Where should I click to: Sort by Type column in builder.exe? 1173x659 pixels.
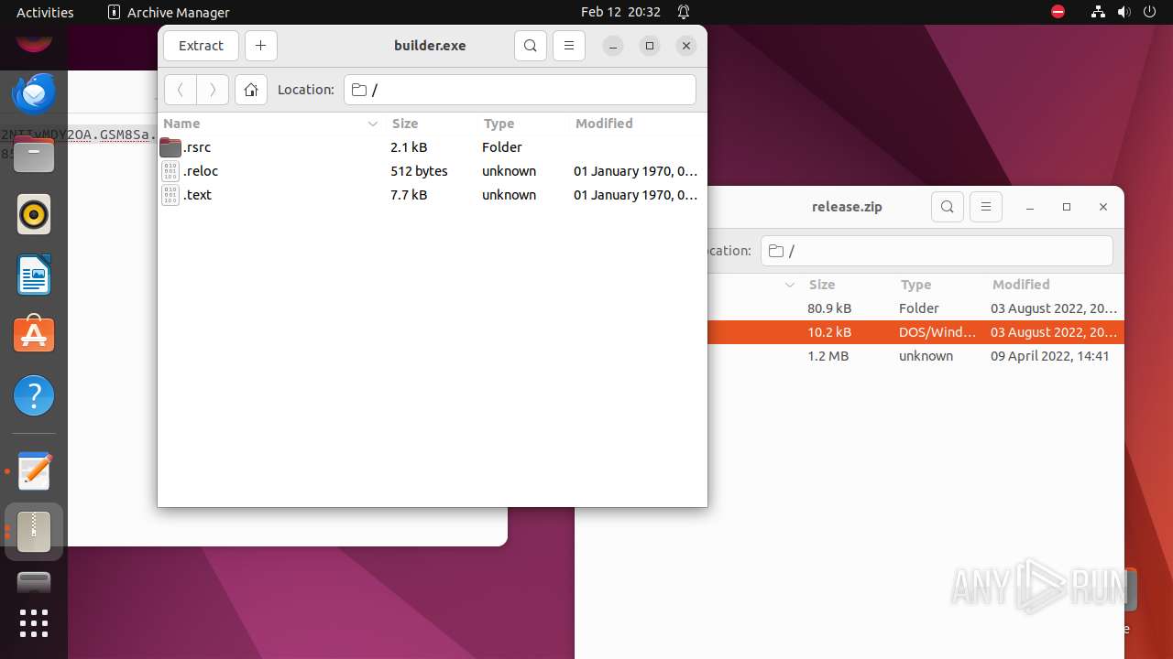pyautogui.click(x=499, y=124)
